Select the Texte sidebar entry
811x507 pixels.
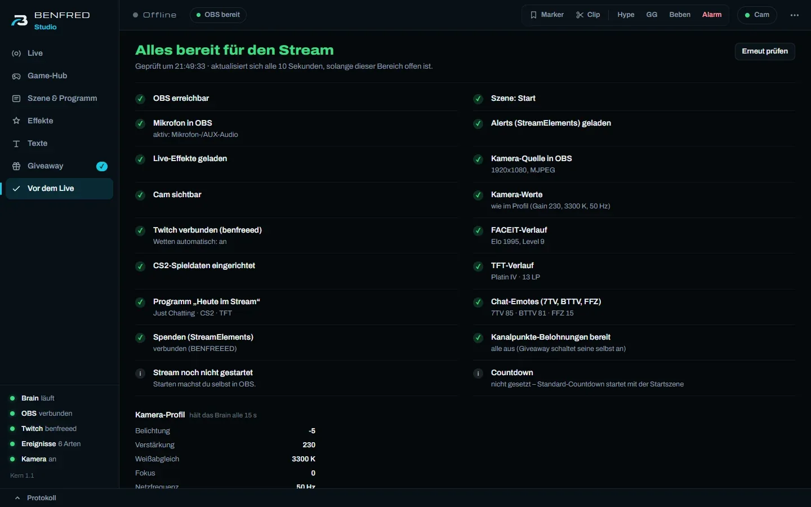click(59, 143)
